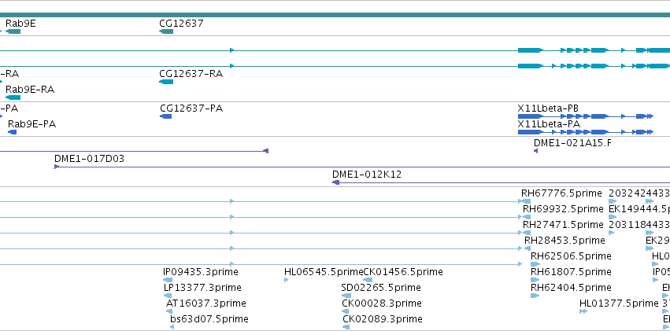
Task: Select the HL06545.5prime arrowhead glyph
Action: coord(286,280)
